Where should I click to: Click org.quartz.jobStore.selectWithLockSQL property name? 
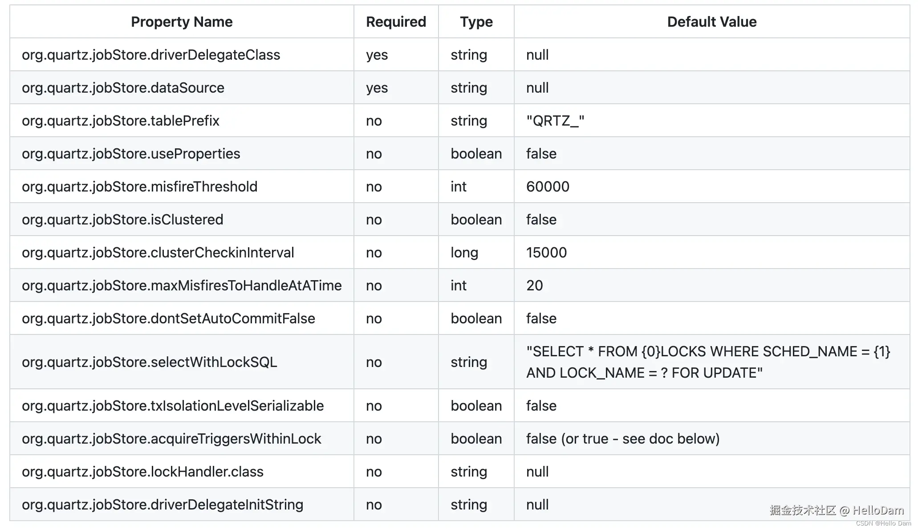click(150, 362)
